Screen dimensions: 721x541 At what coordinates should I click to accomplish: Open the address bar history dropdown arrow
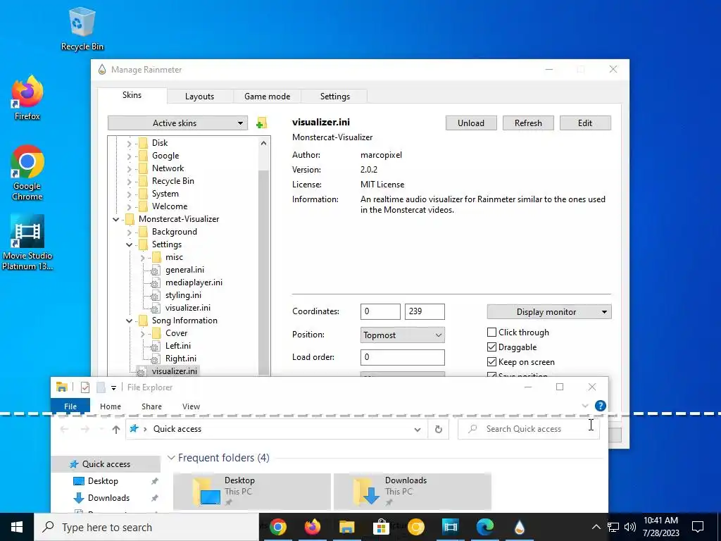point(417,429)
